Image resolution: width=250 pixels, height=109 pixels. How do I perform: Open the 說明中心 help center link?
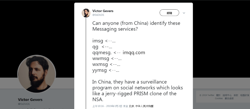coord(227,95)
